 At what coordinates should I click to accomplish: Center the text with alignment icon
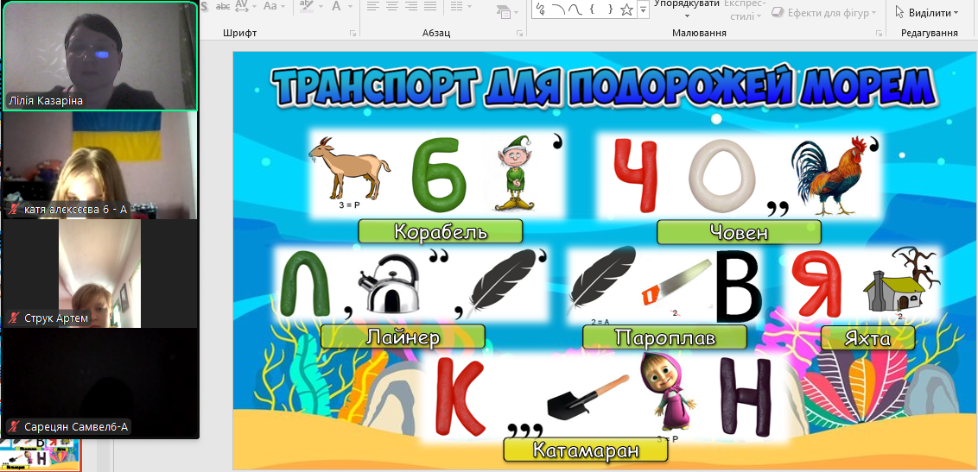pyautogui.click(x=391, y=6)
